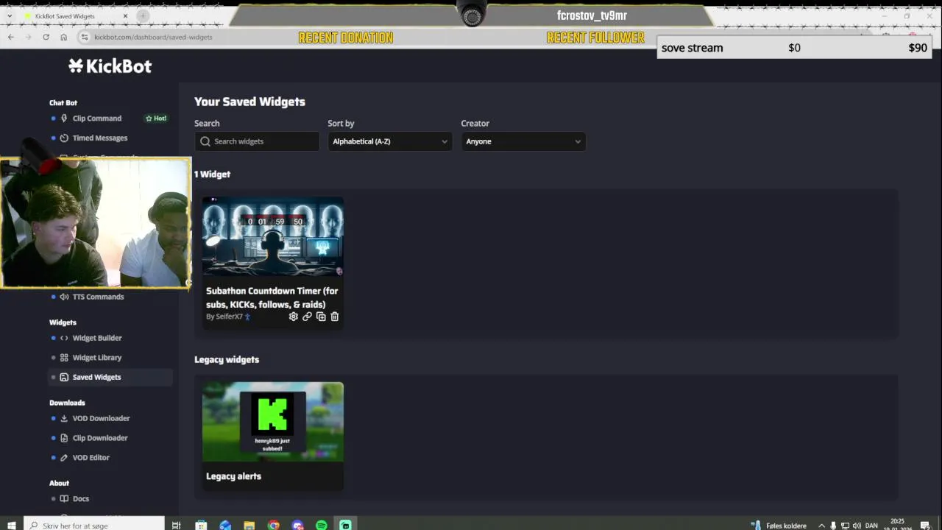The width and height of the screenshot is (942, 530).
Task: Duplicate the Subathon Countdown Timer widget
Action: [321, 317]
